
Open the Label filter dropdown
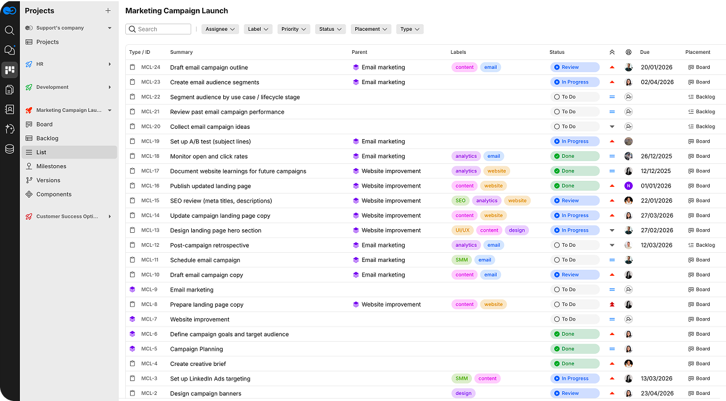(x=258, y=29)
